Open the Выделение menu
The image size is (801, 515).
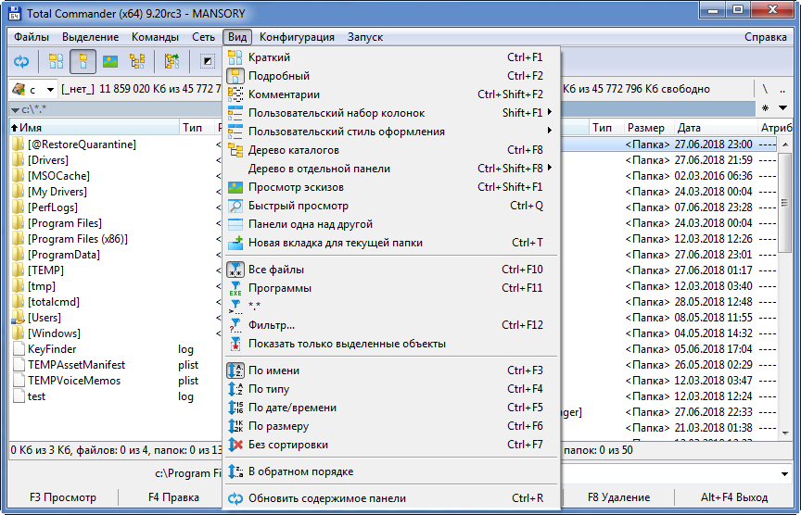coord(91,37)
